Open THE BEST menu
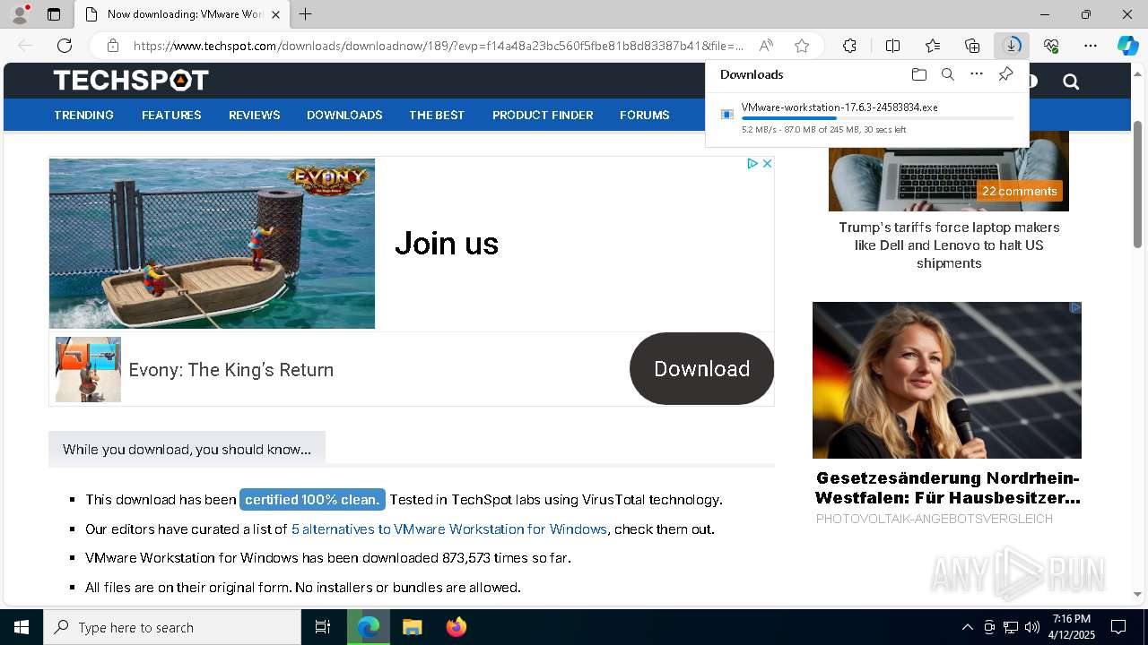The width and height of the screenshot is (1148, 645). [437, 115]
